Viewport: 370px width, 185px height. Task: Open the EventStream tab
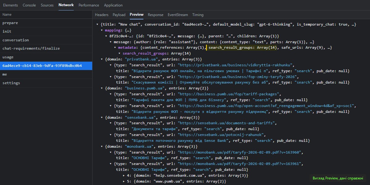click(x=178, y=15)
